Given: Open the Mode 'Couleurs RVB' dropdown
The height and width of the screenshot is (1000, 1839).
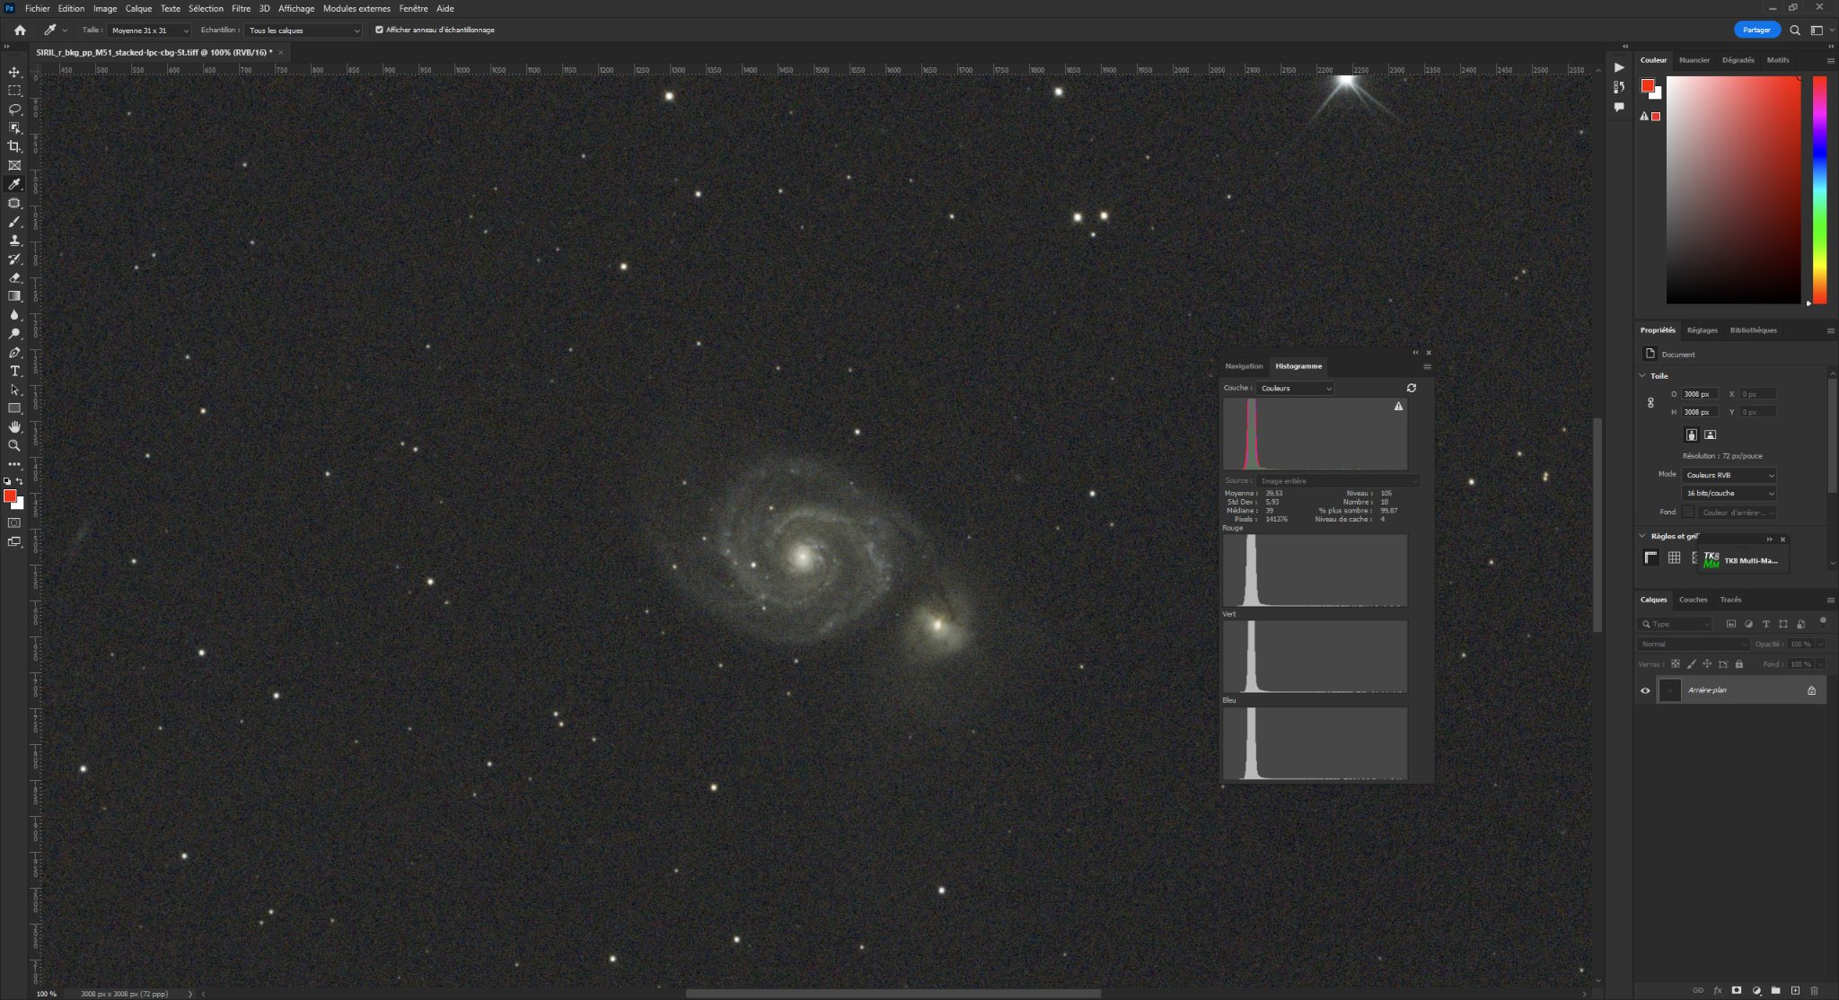Looking at the screenshot, I should point(1729,475).
